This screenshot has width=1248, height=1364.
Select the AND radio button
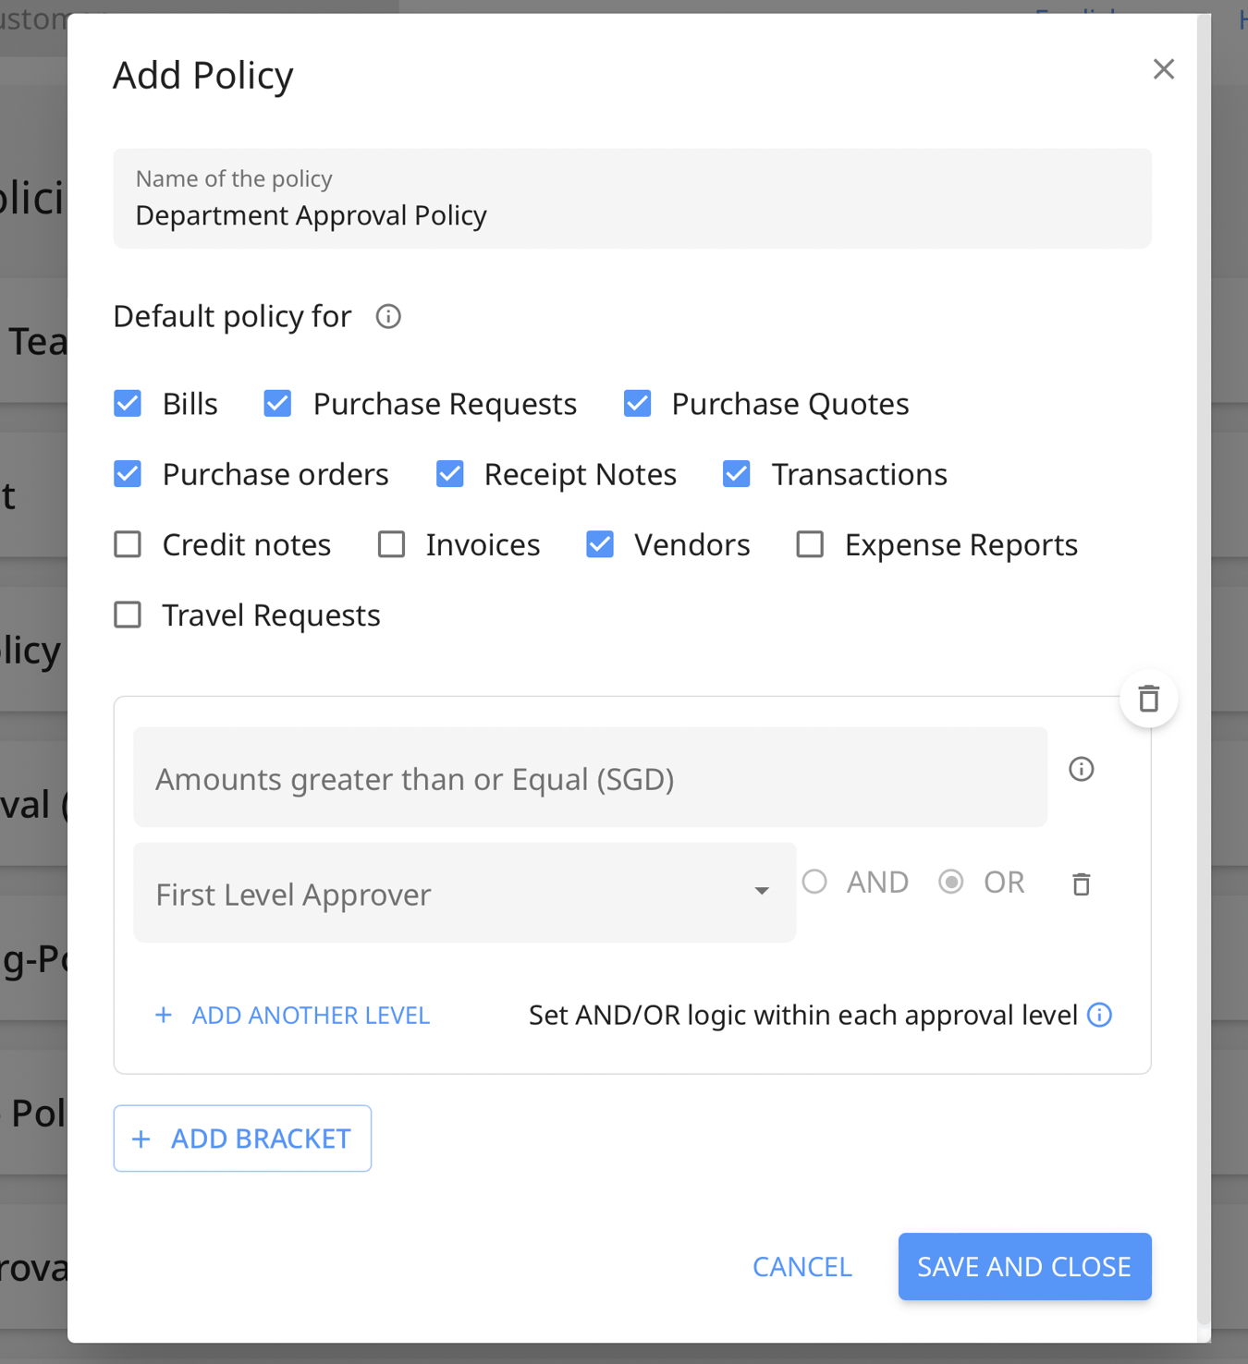pyautogui.click(x=814, y=882)
